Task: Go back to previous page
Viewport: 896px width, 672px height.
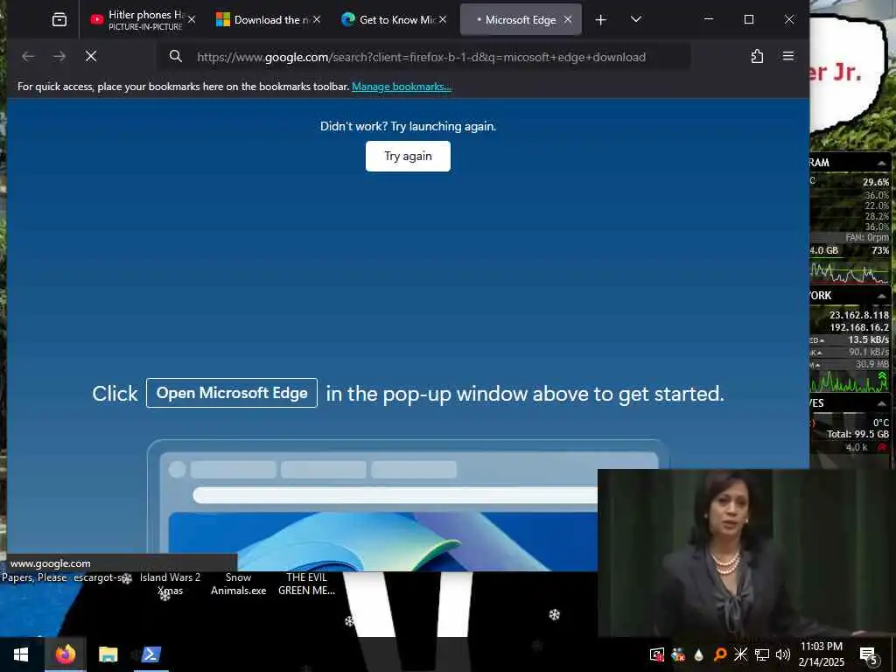Action: tap(28, 57)
